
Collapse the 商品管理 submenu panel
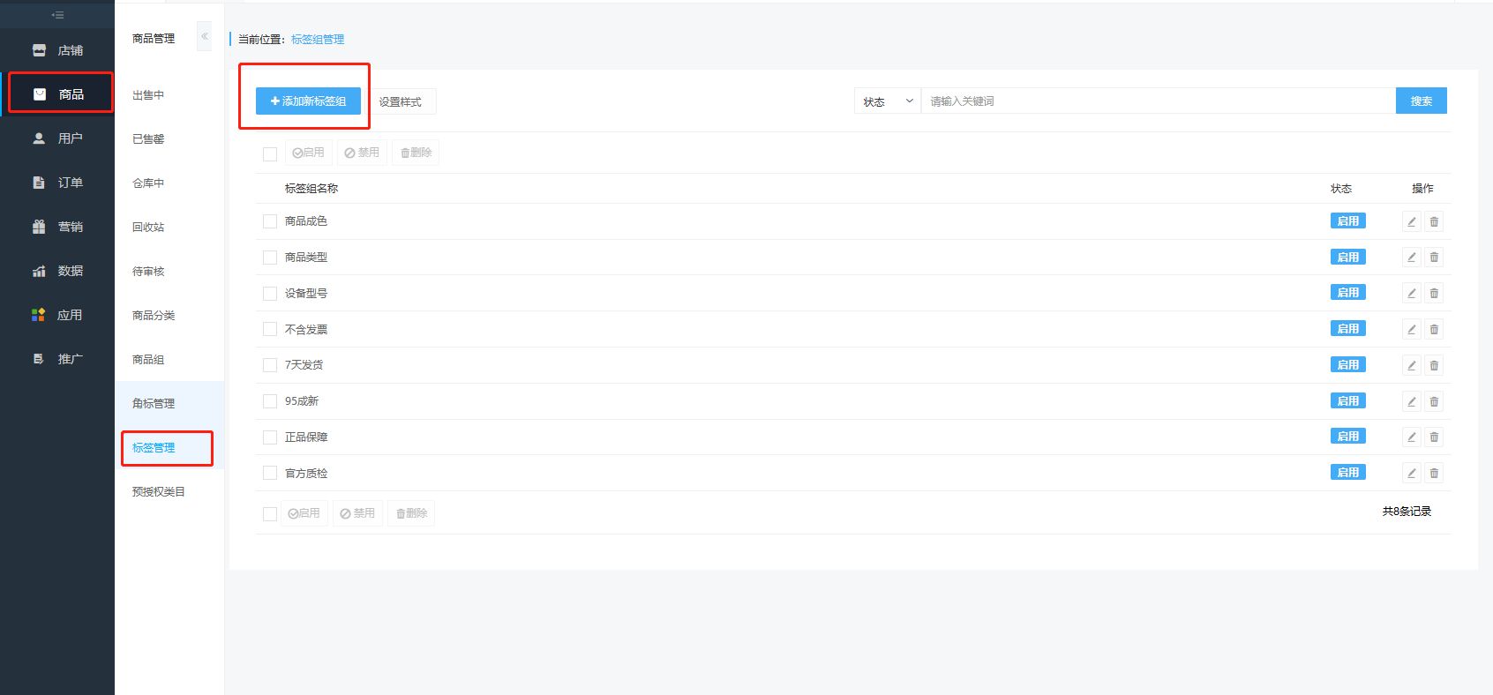click(x=205, y=36)
